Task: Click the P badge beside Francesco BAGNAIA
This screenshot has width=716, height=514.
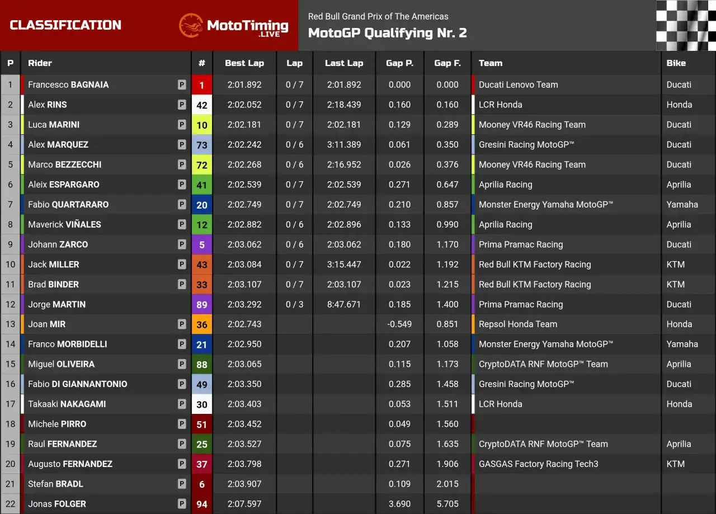Action: click(182, 84)
